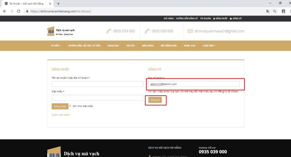Open the PHIM, CLIP menu item
This screenshot has width=291, height=157.
(190, 46)
